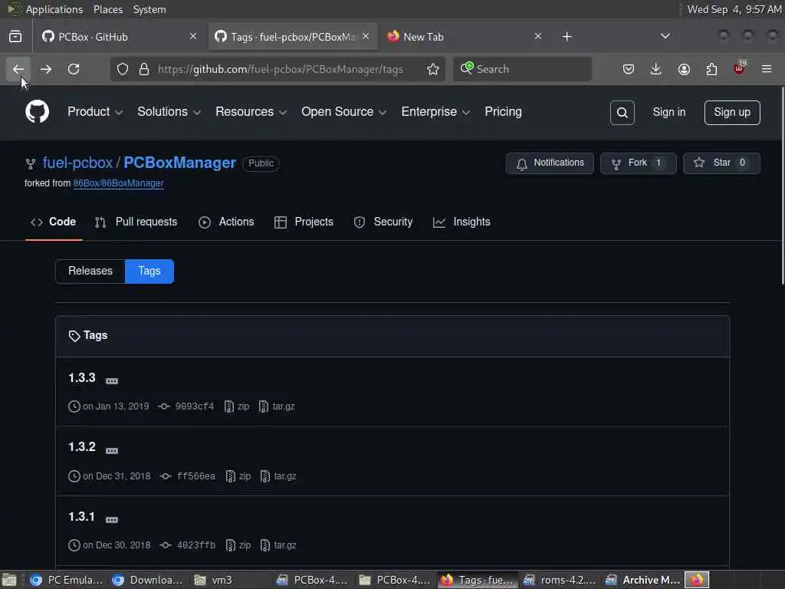Image resolution: width=785 pixels, height=589 pixels.
Task: Fork the PCBoxManager repository
Action: tap(639, 163)
